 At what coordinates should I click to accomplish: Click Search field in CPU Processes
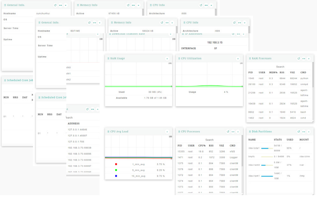pyautogui.click(x=209, y=140)
